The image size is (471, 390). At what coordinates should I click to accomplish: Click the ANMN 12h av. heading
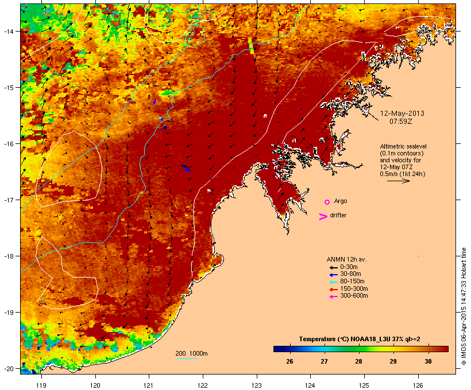(346, 259)
